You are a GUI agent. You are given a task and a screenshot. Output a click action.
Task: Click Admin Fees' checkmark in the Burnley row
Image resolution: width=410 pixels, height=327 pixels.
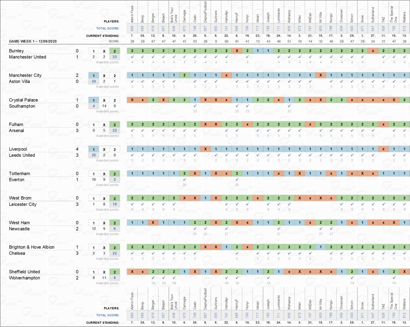point(132,57)
